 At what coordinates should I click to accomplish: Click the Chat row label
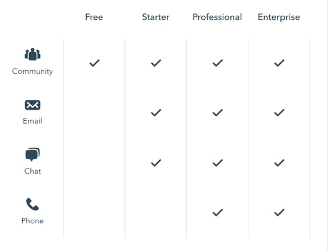(x=33, y=171)
